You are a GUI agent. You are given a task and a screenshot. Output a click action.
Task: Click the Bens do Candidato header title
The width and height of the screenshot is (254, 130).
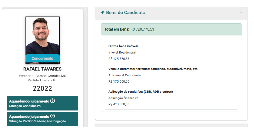tap(126, 12)
